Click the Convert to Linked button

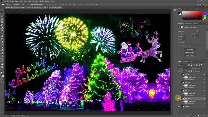tap(190, 52)
